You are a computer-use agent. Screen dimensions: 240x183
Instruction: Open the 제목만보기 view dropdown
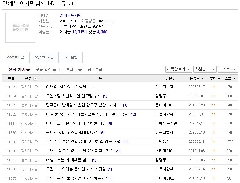point(179,69)
